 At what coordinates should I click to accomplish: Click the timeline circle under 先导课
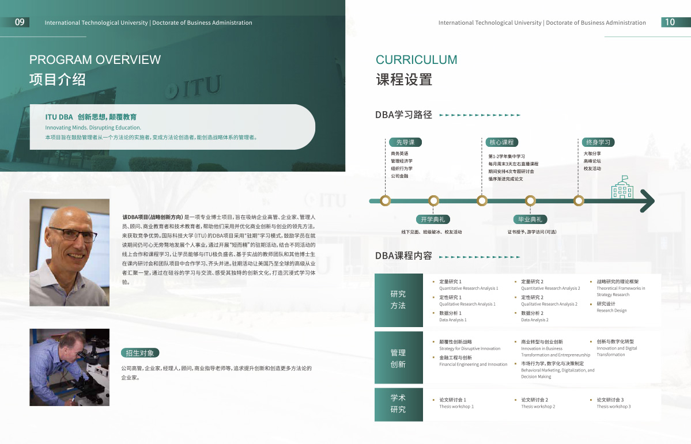coord(386,200)
